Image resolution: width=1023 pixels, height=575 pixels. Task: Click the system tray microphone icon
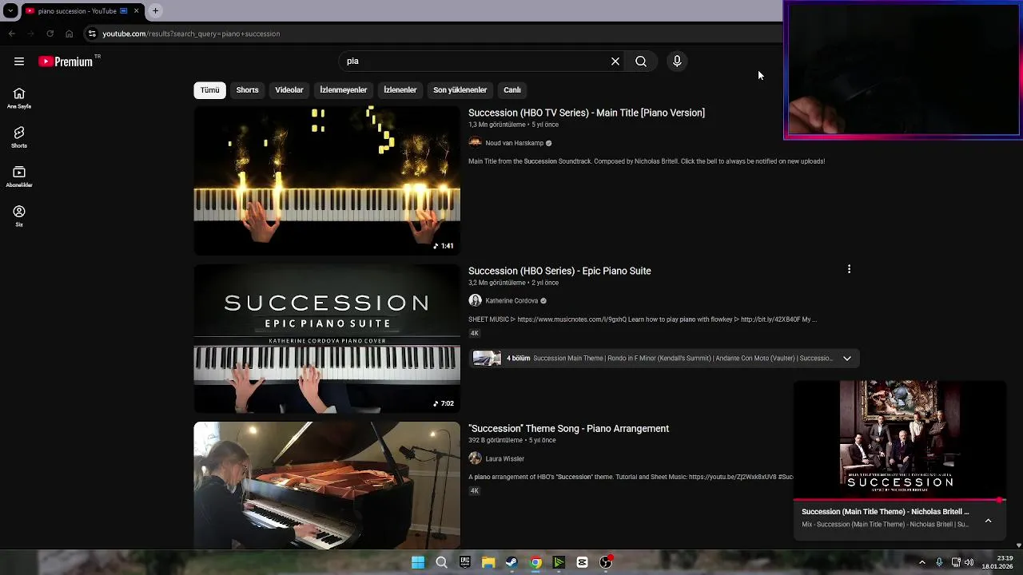coord(939,562)
